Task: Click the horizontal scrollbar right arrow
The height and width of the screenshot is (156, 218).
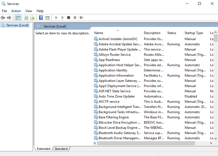Action: [x=211, y=143]
